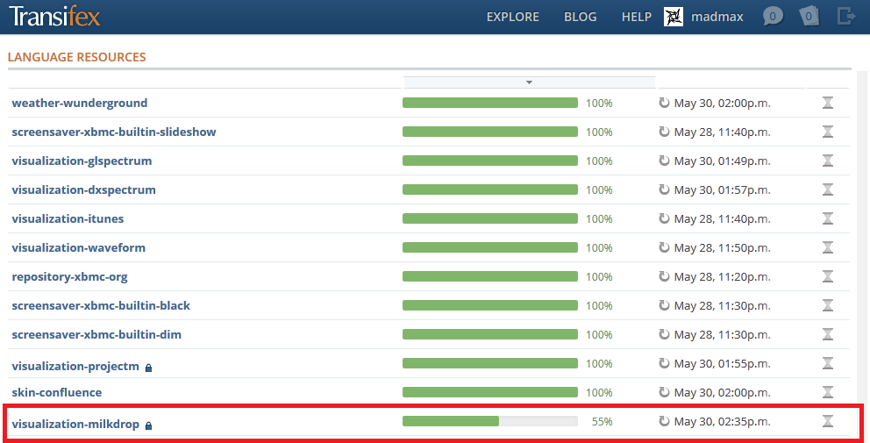Click hourglass icon for visualization-dxspectrum

pos(828,189)
